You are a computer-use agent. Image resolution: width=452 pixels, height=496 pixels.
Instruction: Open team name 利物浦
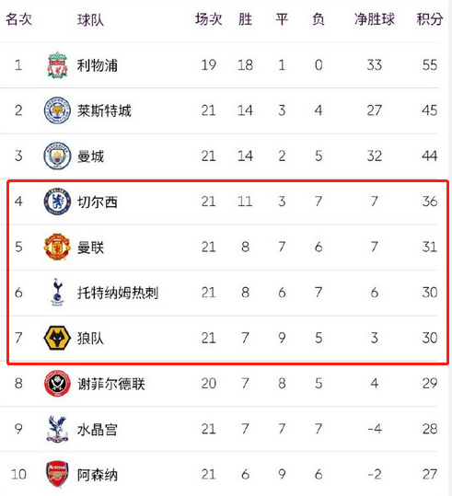pos(98,65)
